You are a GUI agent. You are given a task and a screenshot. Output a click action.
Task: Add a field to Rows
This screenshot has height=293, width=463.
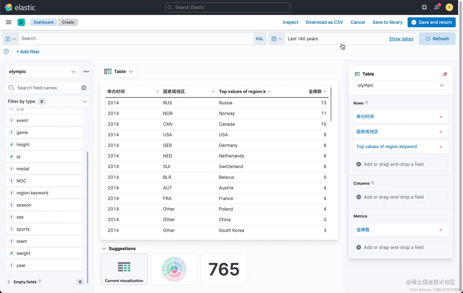401,164
